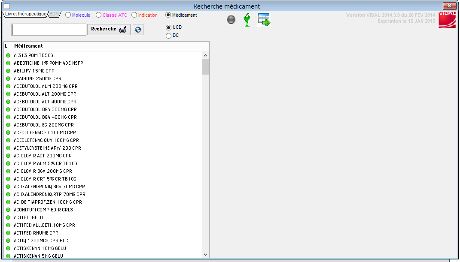Select the Molecule radio button
Viewport: 460px width, 262px height.
point(68,15)
